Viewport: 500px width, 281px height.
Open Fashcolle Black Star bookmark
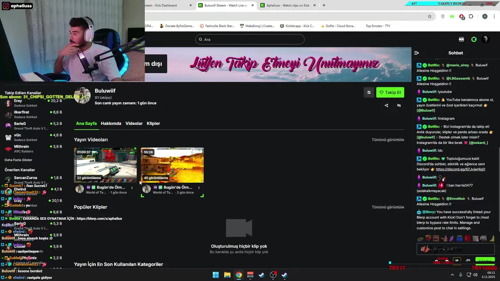(217, 26)
